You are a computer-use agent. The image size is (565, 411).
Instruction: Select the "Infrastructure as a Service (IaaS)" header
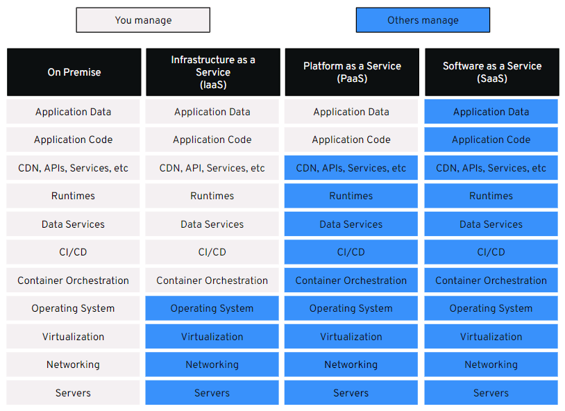point(213,72)
